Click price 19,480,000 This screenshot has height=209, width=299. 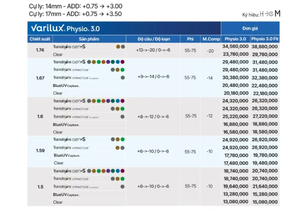pos(265,163)
